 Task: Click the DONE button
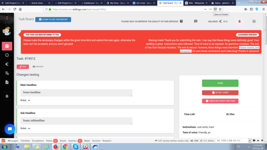(220, 83)
